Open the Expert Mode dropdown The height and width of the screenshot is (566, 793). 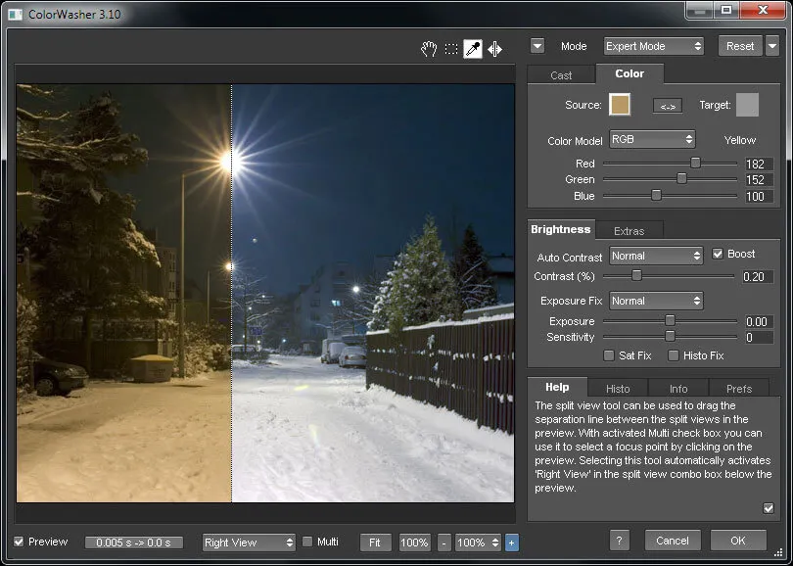click(x=653, y=45)
